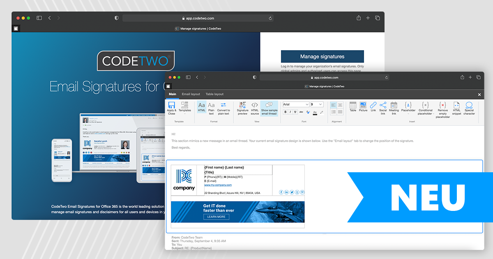This screenshot has width=493, height=259.
Task: Toggle underline formatting
Action: coord(295,112)
